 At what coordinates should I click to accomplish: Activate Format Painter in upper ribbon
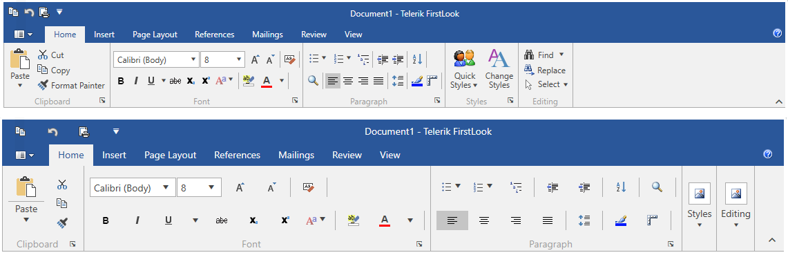tap(71, 86)
